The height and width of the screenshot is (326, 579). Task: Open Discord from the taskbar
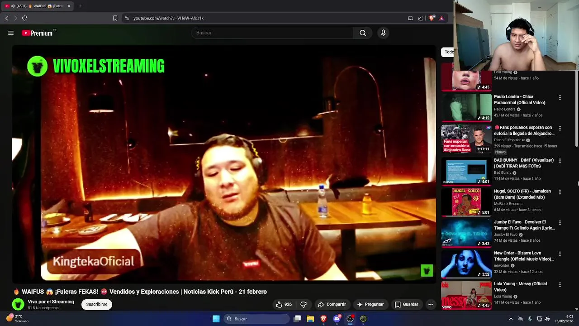(337, 319)
